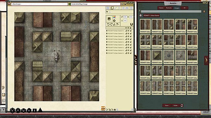Toggle the magnet snap-to-grid icon
Image resolution: width=211 pixels, height=118 pixels.
(x=132, y=24)
